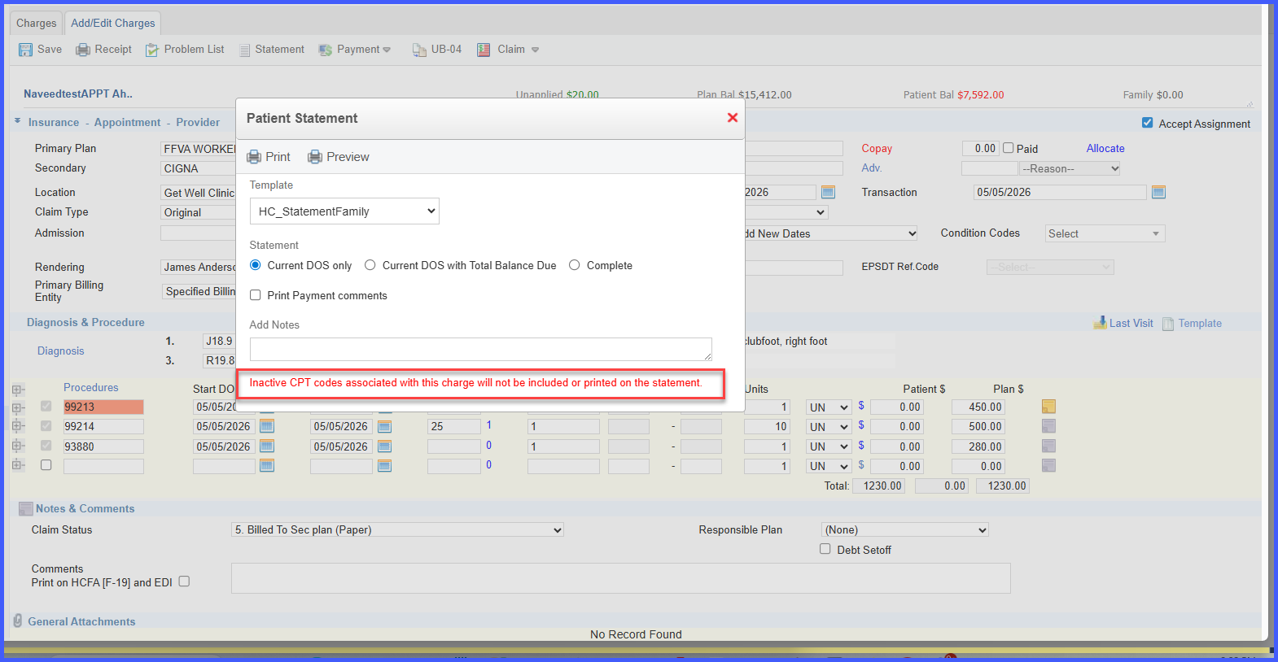Open the Transaction date calendar icon
Image resolution: width=1278 pixels, height=662 pixels.
[x=1158, y=192]
